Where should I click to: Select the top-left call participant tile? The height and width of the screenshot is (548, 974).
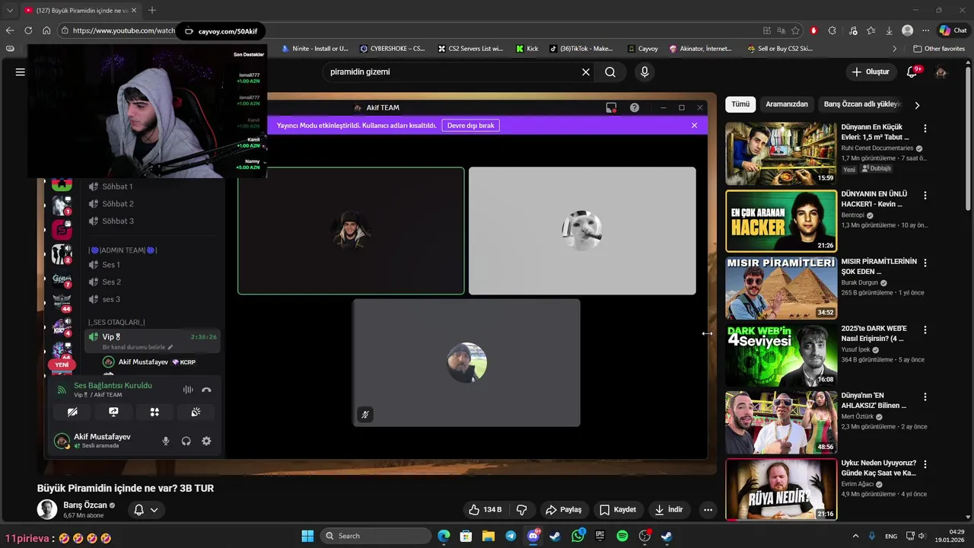[x=351, y=231]
